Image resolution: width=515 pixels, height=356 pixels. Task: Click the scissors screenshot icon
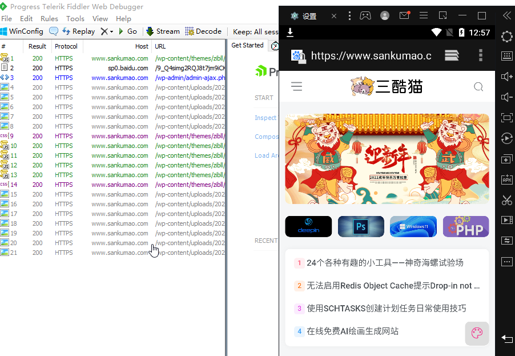pyautogui.click(x=507, y=200)
